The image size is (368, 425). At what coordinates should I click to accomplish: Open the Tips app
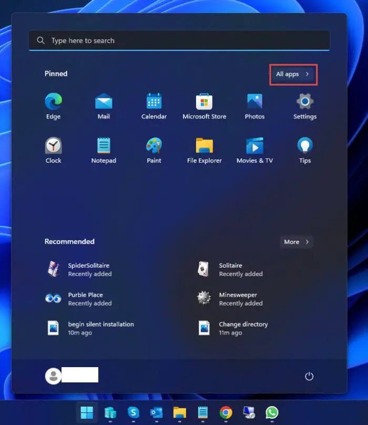pos(305,150)
